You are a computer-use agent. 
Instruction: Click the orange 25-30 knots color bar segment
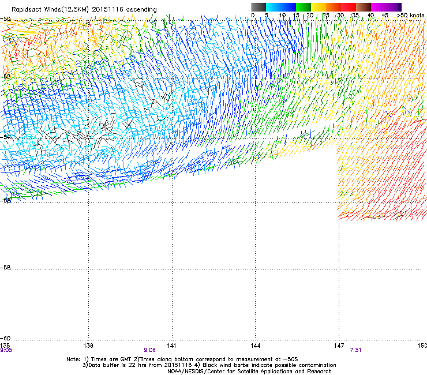coord(334,7)
